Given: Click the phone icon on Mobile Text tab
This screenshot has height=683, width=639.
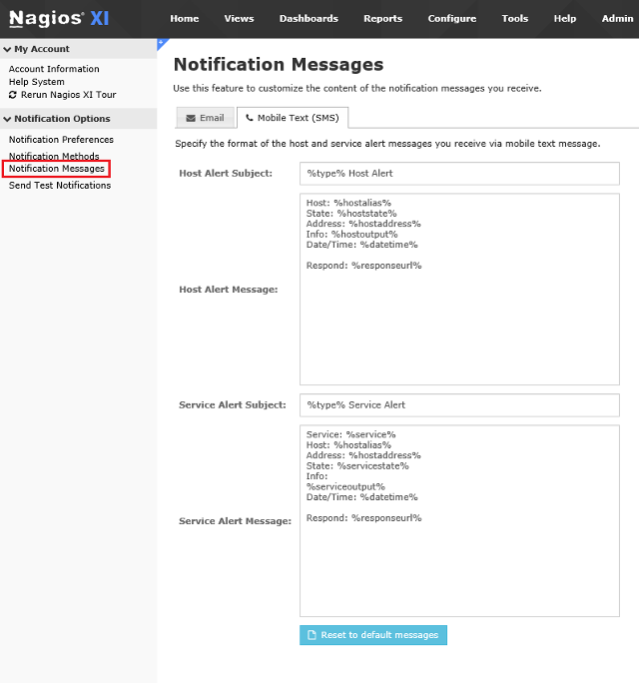Looking at the screenshot, I should 250,118.
